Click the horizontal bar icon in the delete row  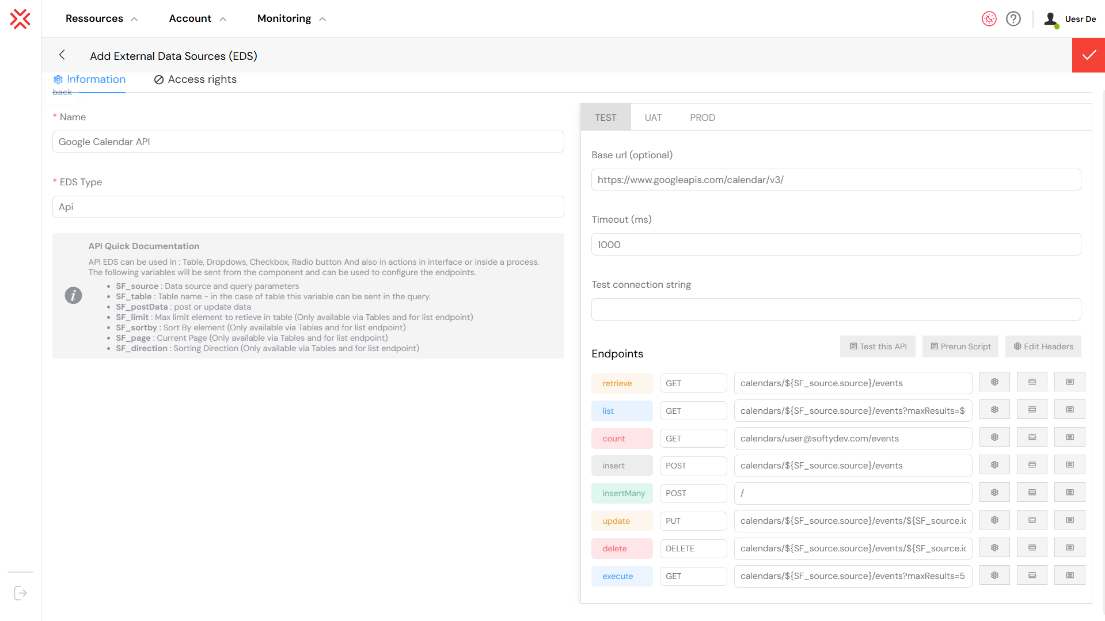tap(1032, 548)
